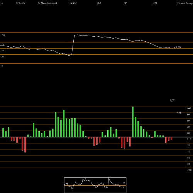Click the RSI value label 49.31

(178, 47)
